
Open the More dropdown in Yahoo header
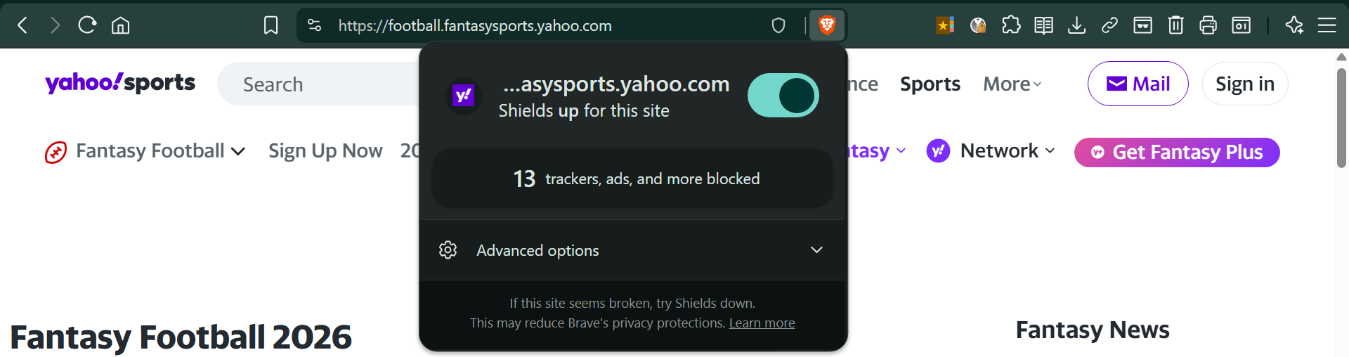click(1012, 84)
